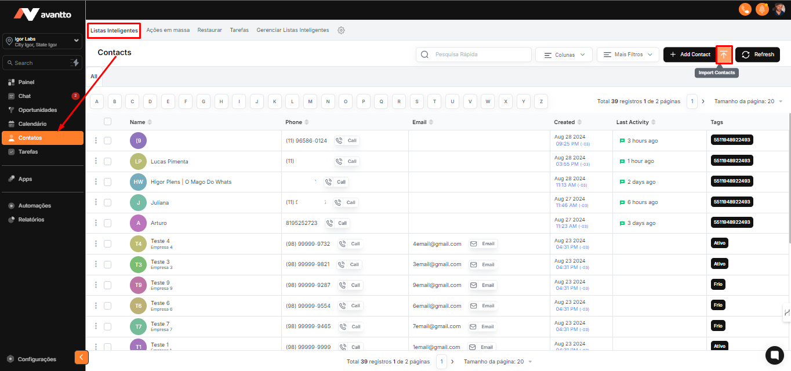Click the Ativo tag on Teste 4
791x371 pixels.
[719, 243]
